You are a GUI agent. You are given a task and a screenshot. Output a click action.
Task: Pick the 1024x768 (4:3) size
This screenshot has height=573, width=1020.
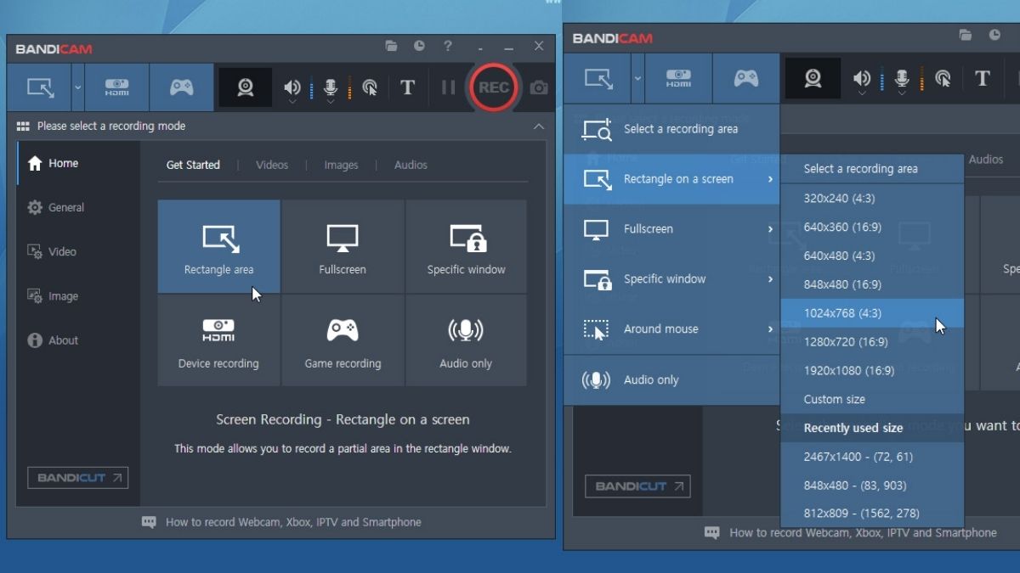tap(872, 313)
